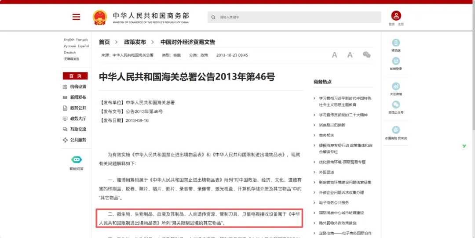Open the 机构设置 menu item
The height and width of the screenshot is (238, 475).
(78, 87)
